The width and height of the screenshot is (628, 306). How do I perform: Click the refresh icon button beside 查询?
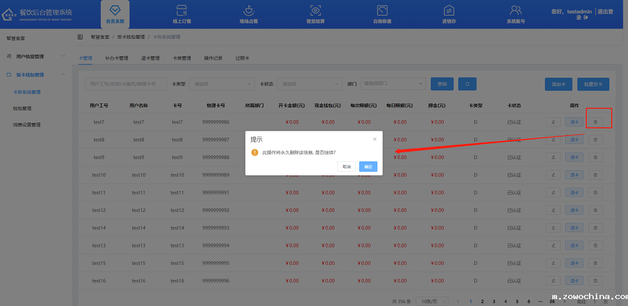click(467, 84)
